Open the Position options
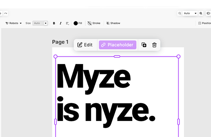Image resolution: width=211 pixels, height=137 pixels. [204, 23]
